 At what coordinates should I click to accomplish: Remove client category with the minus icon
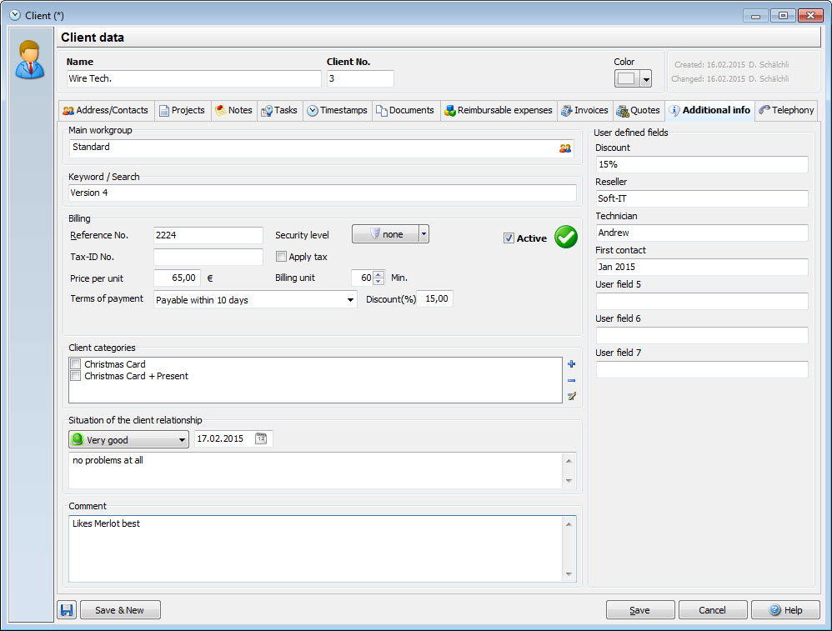coord(571,380)
